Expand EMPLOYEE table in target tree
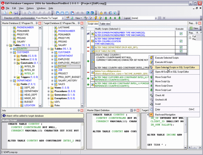This screenshot has height=155, width=203. click(52, 59)
